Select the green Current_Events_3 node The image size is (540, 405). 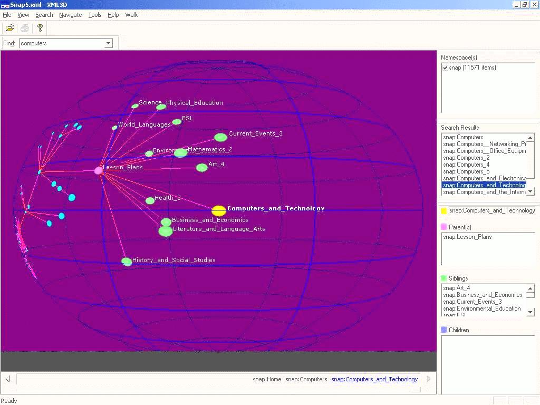pyautogui.click(x=220, y=138)
